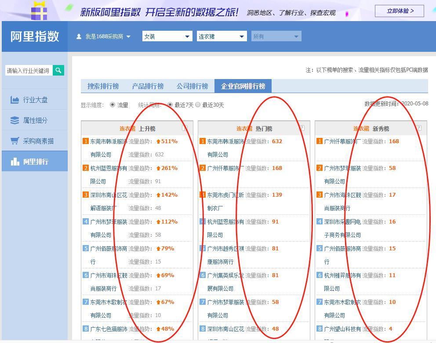Select the 流量 display dimension radio

coord(113,105)
